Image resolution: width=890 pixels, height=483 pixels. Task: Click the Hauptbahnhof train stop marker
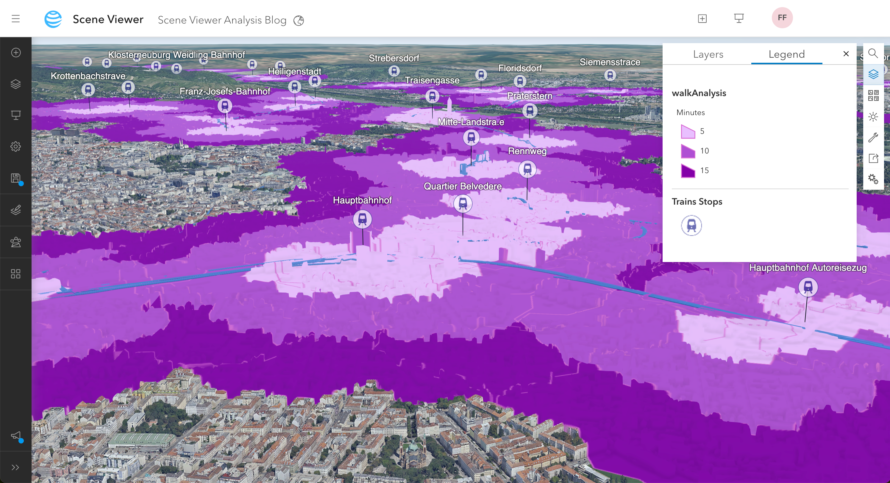tap(362, 219)
